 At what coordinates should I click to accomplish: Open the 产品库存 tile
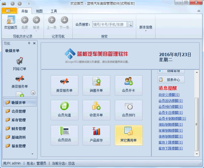(x=96, y=135)
